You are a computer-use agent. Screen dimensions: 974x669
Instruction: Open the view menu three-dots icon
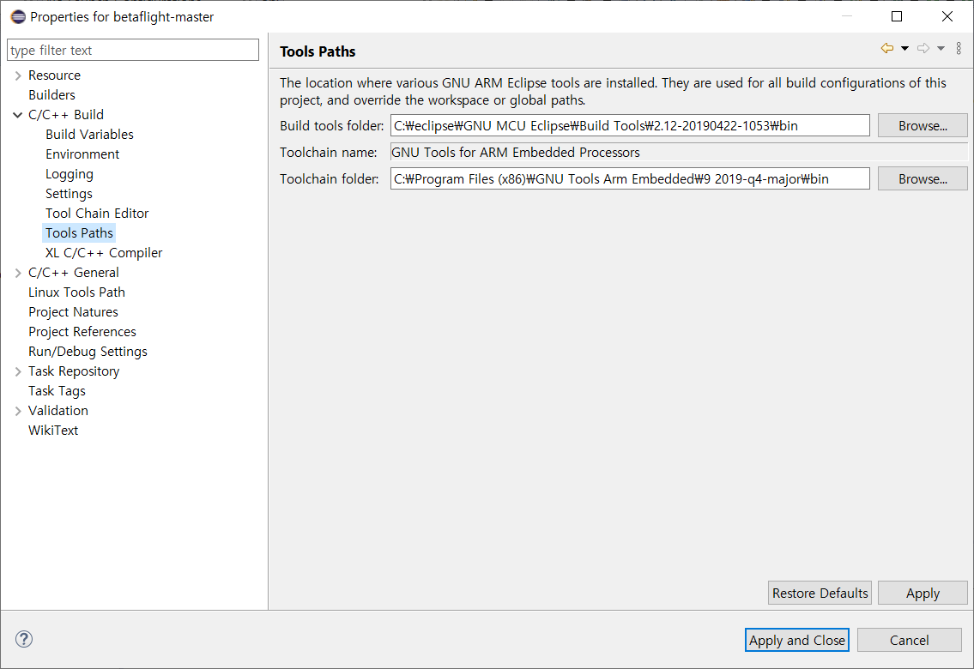[959, 48]
